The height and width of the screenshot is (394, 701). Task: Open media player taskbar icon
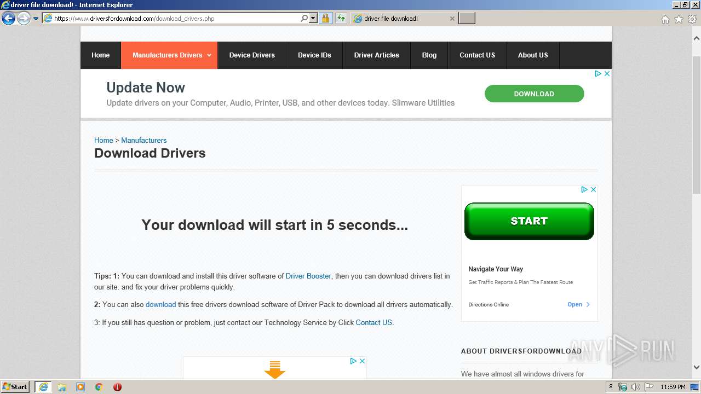[x=81, y=387]
